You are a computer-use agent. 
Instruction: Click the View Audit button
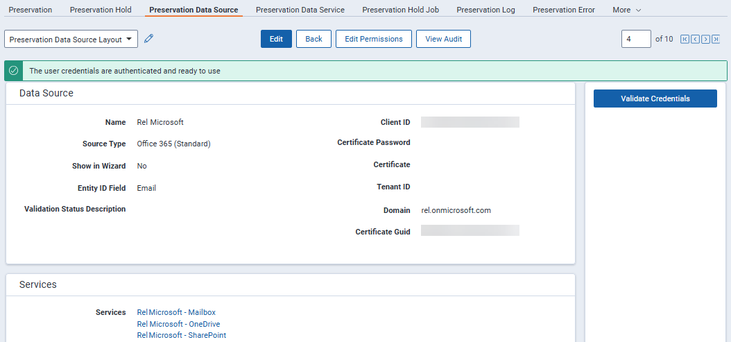pyautogui.click(x=443, y=39)
